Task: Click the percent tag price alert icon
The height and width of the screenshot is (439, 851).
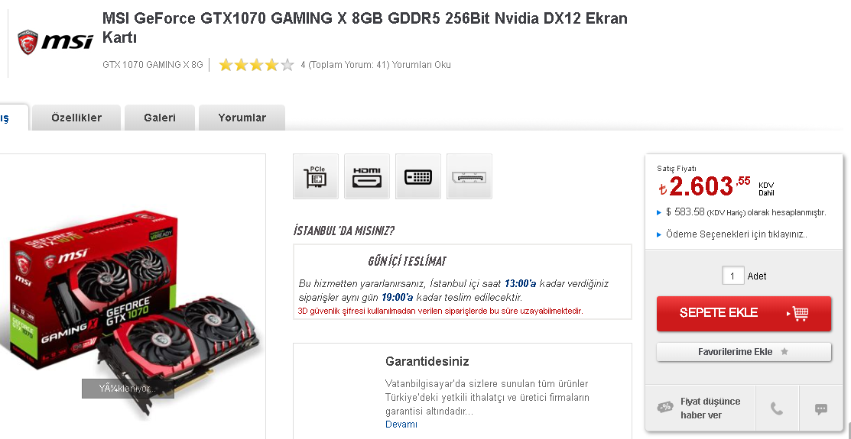Action: [x=665, y=407]
